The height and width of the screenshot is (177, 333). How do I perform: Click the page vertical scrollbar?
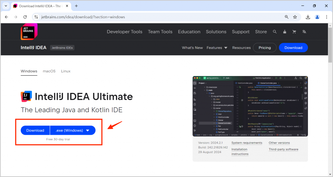(330, 45)
